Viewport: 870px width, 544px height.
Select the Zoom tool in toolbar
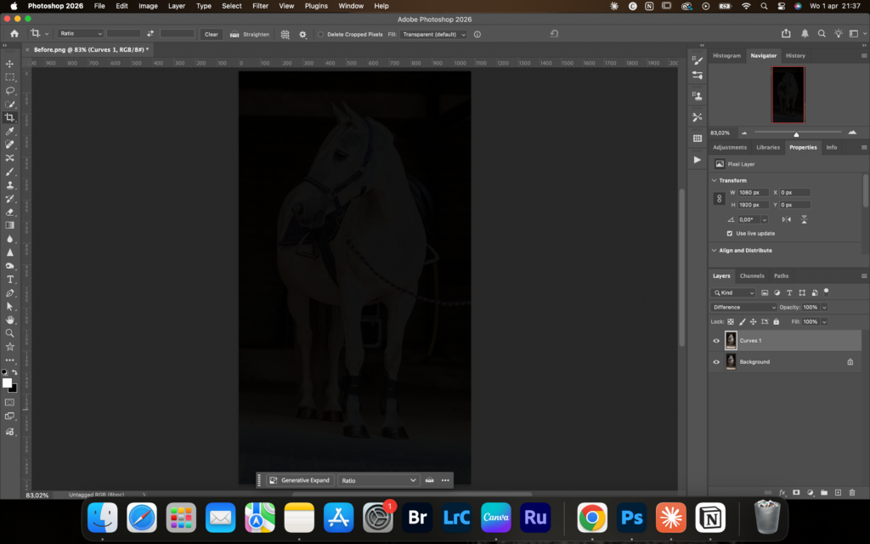(x=10, y=333)
